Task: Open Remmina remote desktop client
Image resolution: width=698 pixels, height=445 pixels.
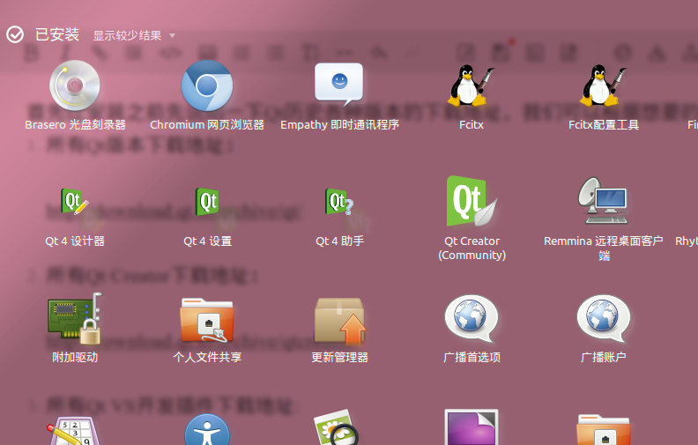Action: pyautogui.click(x=603, y=201)
